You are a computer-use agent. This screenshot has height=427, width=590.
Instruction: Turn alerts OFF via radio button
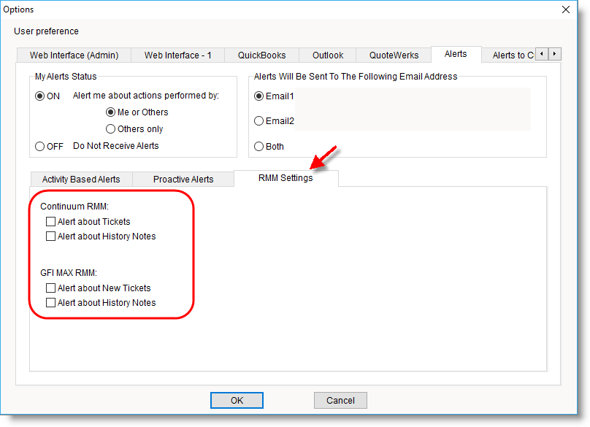40,146
